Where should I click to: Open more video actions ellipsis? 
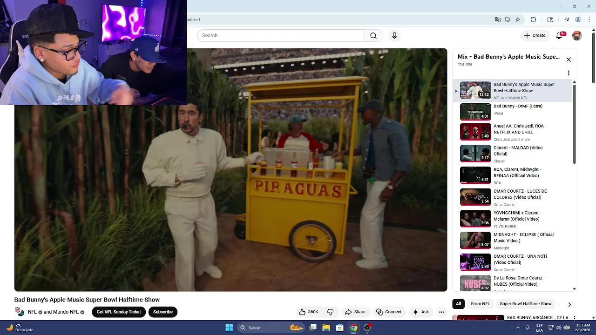click(x=441, y=312)
